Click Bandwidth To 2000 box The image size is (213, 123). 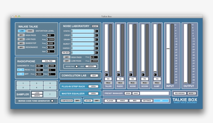pos(52,66)
